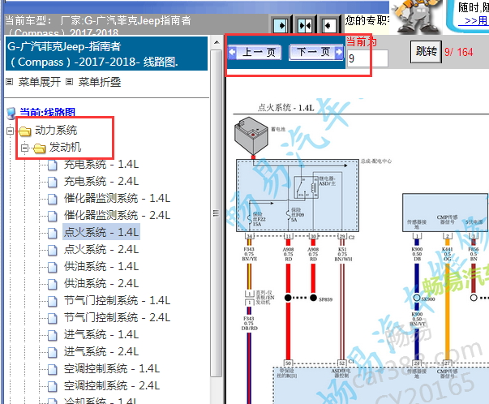Screen dimensions: 489x404
Task: Click page icon of 供油系统 - 1.4L
Action: (53, 267)
